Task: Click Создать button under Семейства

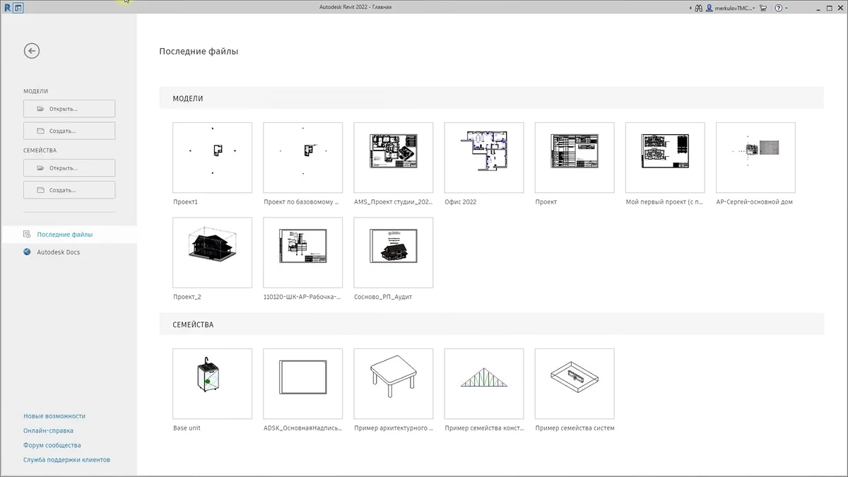Action: tap(69, 190)
